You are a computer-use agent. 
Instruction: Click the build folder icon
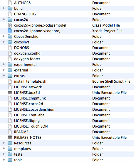point(10,8)
